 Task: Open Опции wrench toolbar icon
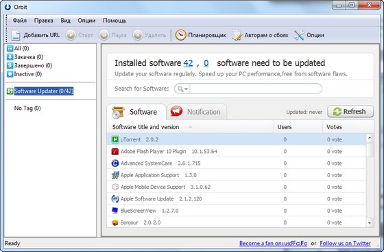click(x=299, y=35)
